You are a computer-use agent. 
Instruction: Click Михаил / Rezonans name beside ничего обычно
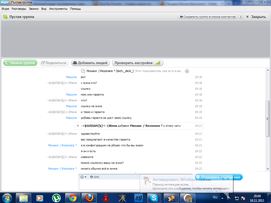pyautogui.click(x=63, y=169)
